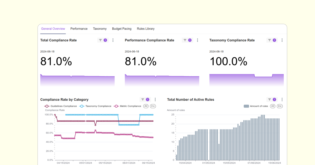
Task: Open kebab menu for Taxonomy Compliance Rate
Action: pos(282,40)
